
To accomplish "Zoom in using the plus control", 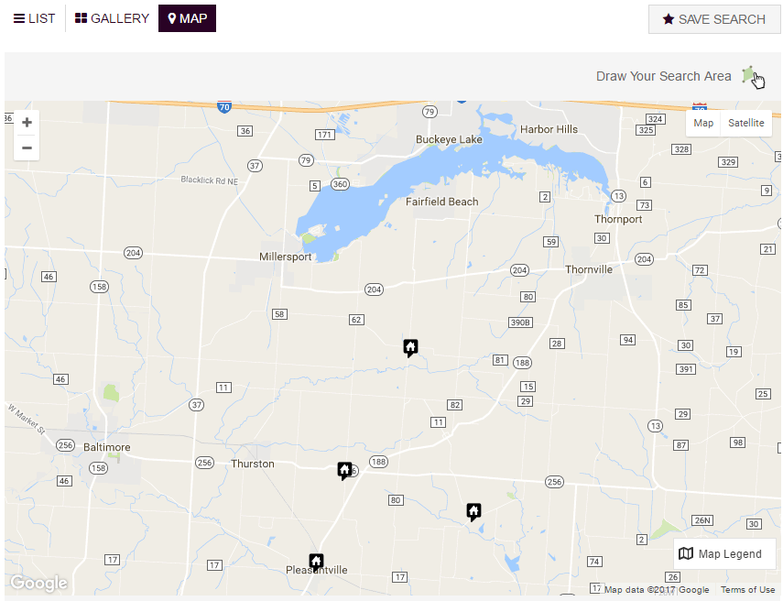I will (27, 122).
